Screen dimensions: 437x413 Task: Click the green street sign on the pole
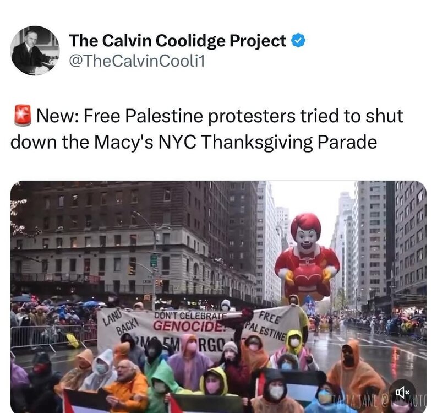click(x=154, y=260)
